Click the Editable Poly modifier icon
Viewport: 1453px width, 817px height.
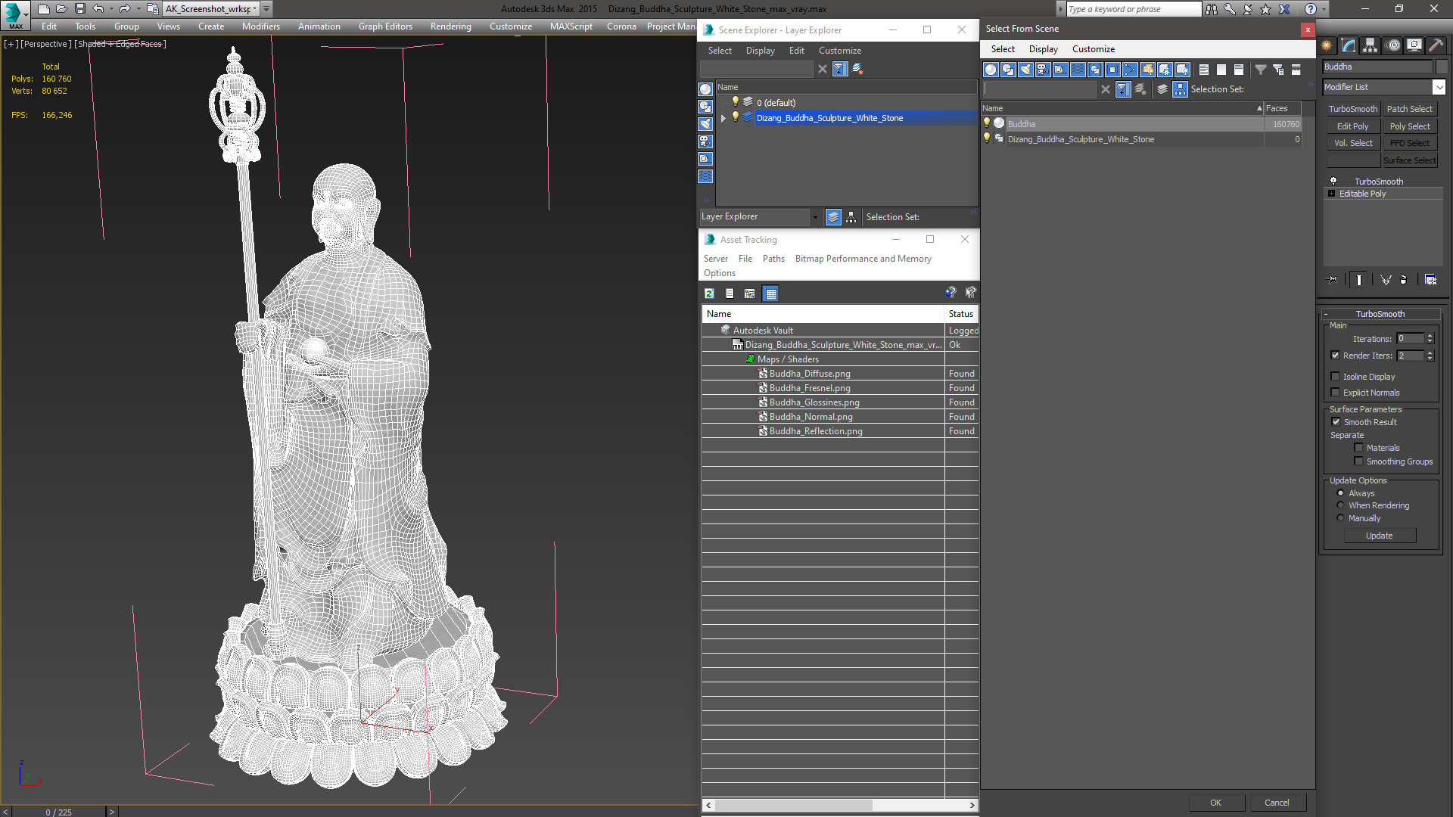coord(1333,194)
